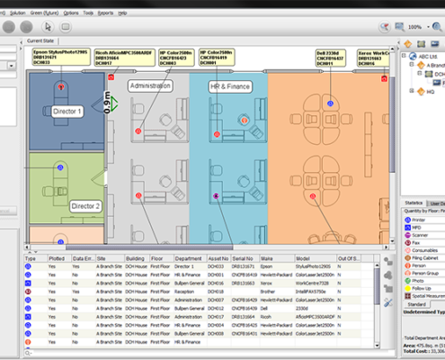Sort table by Department column header
Image resolution: width=445 pixels, height=360 pixels.
click(x=190, y=258)
